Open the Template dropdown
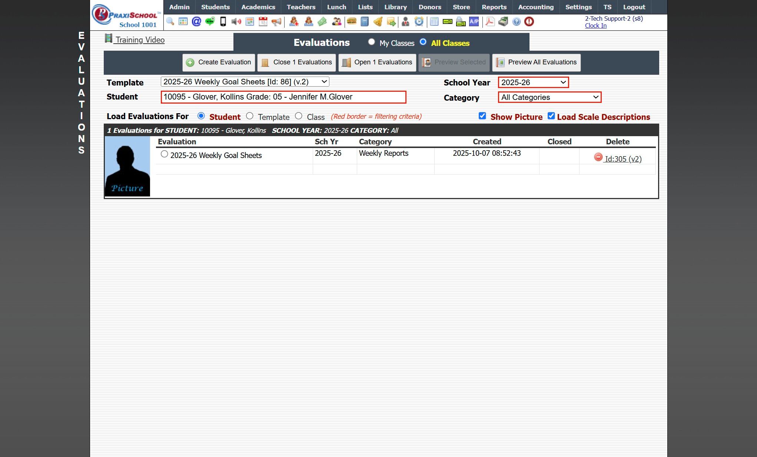 point(245,82)
